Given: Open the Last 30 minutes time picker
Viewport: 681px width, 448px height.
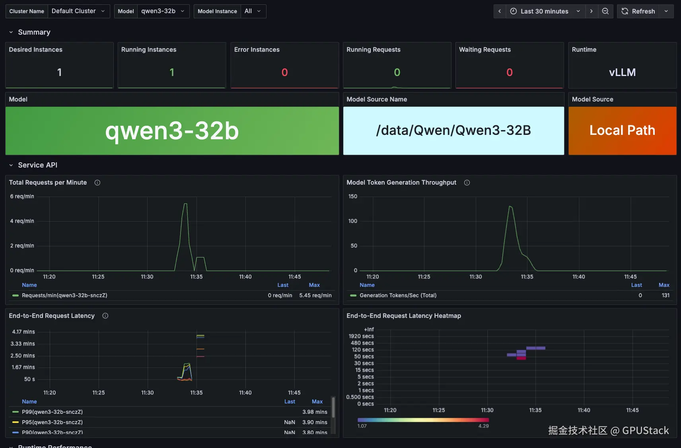Looking at the screenshot, I should (545, 11).
